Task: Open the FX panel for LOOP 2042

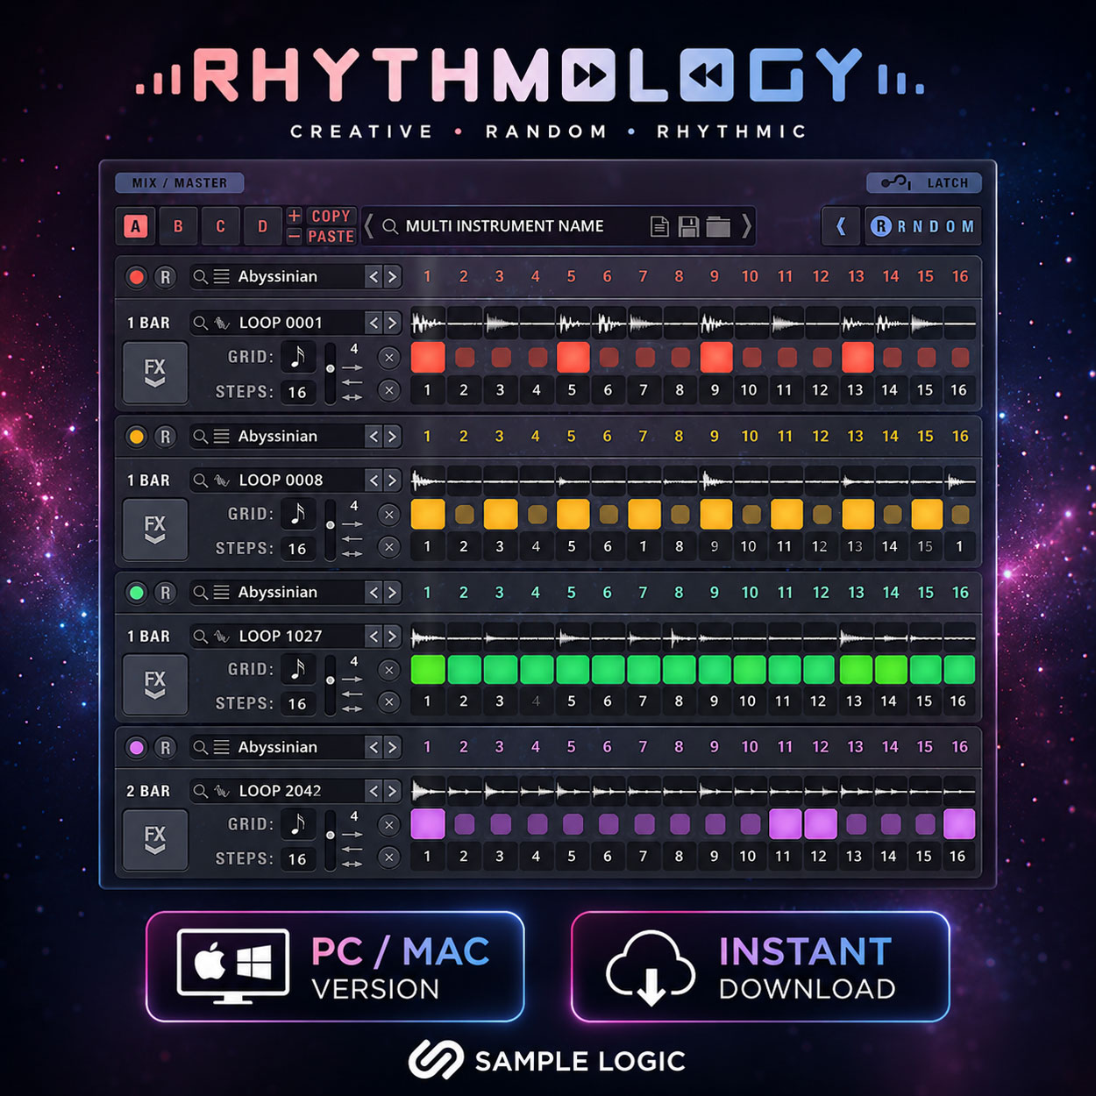Action: pos(155,839)
